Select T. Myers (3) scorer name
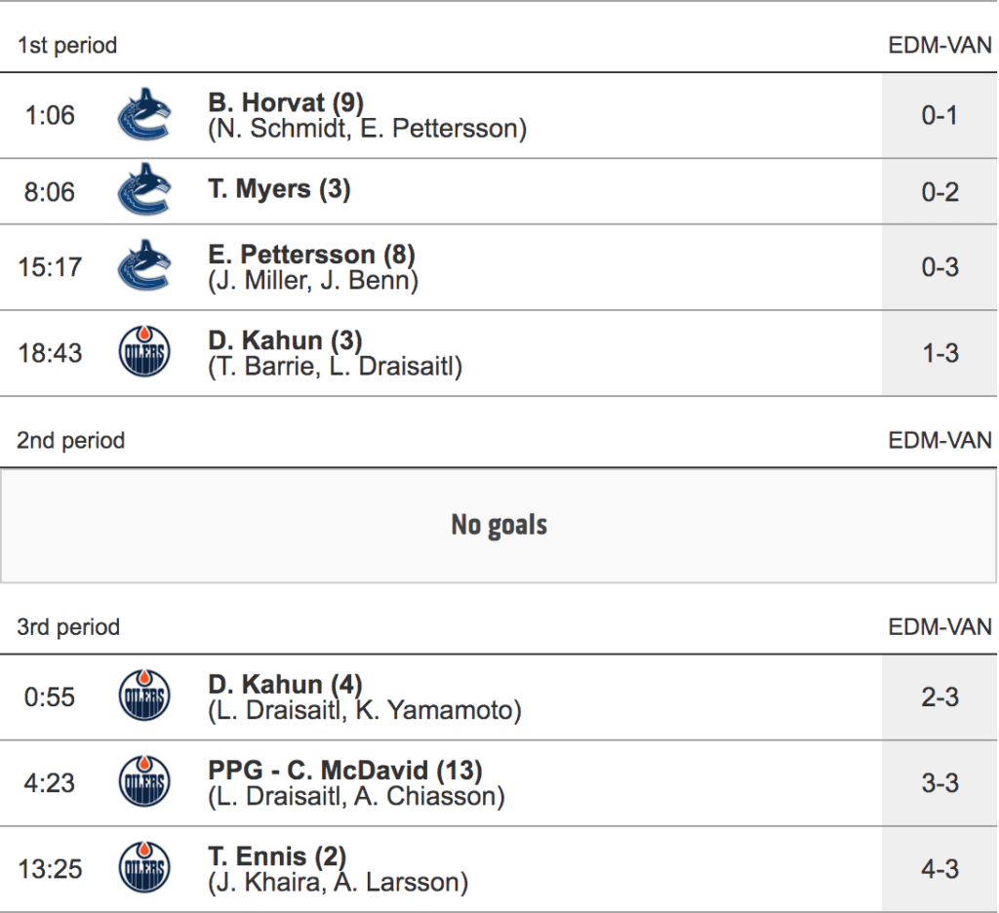 (x=279, y=189)
